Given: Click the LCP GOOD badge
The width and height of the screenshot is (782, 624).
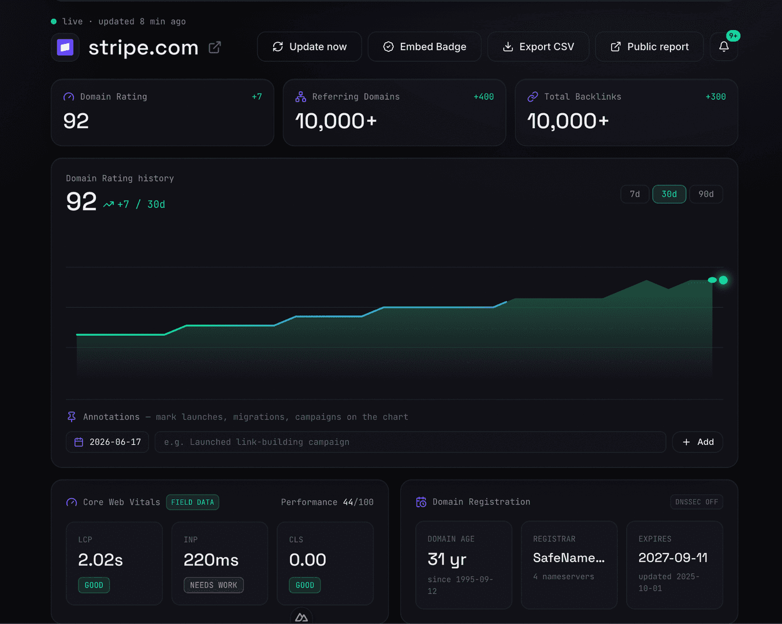Looking at the screenshot, I should coord(94,585).
